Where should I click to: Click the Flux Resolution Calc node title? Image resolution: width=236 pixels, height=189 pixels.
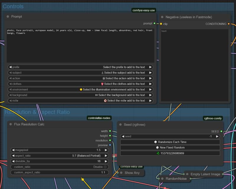click(x=29, y=124)
